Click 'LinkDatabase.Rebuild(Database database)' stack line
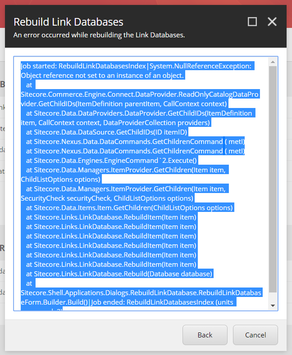 [x=119, y=274]
